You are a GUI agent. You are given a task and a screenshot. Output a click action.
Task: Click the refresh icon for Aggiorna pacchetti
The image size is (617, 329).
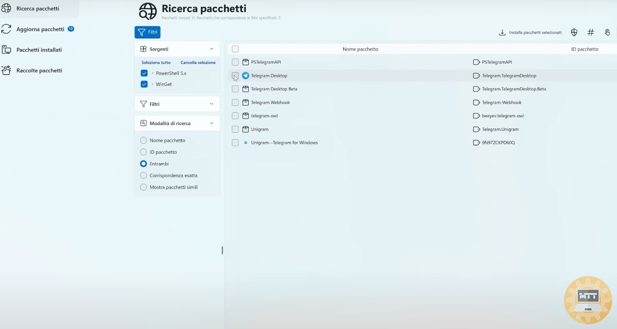point(6,29)
